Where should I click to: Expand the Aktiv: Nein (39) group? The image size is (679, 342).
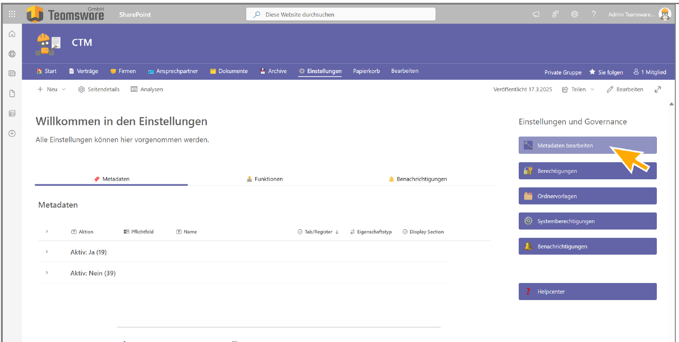click(x=47, y=273)
